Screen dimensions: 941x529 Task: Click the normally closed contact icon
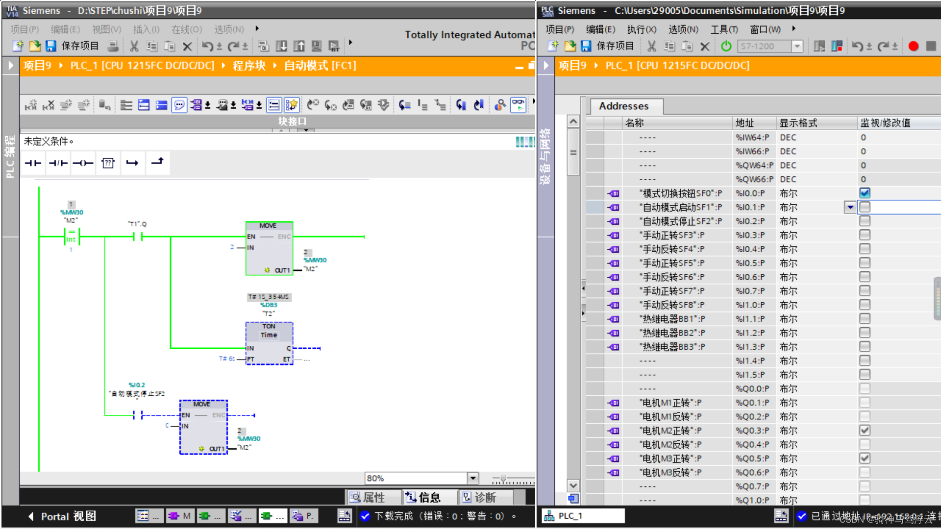[58, 163]
